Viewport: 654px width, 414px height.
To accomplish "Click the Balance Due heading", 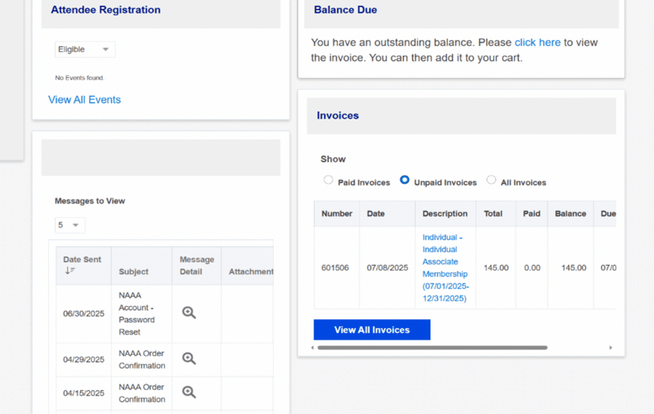I will [x=346, y=10].
